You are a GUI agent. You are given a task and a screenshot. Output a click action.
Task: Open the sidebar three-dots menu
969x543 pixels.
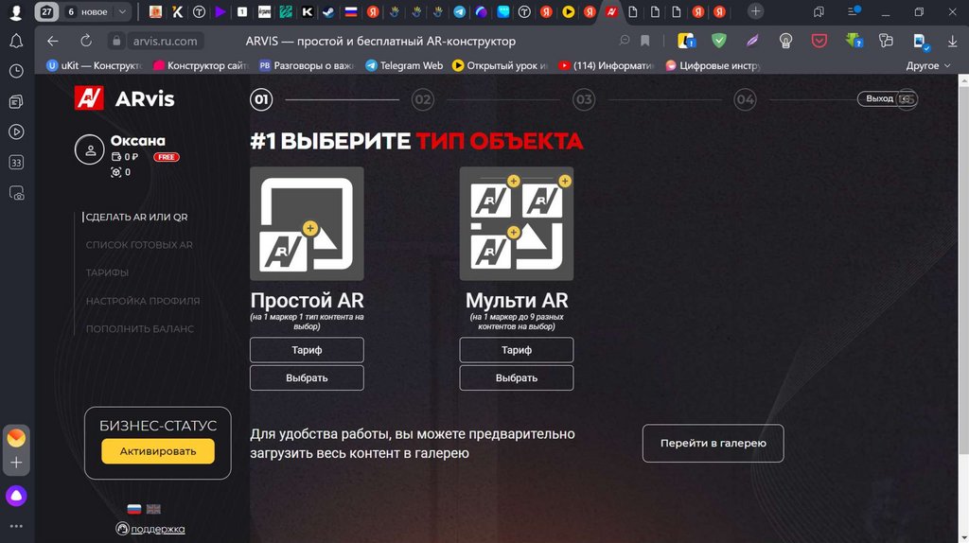(x=16, y=526)
